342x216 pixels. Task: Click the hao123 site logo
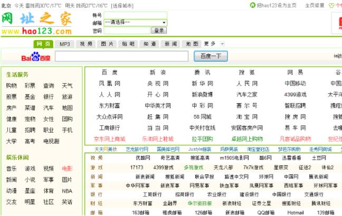point(36,24)
